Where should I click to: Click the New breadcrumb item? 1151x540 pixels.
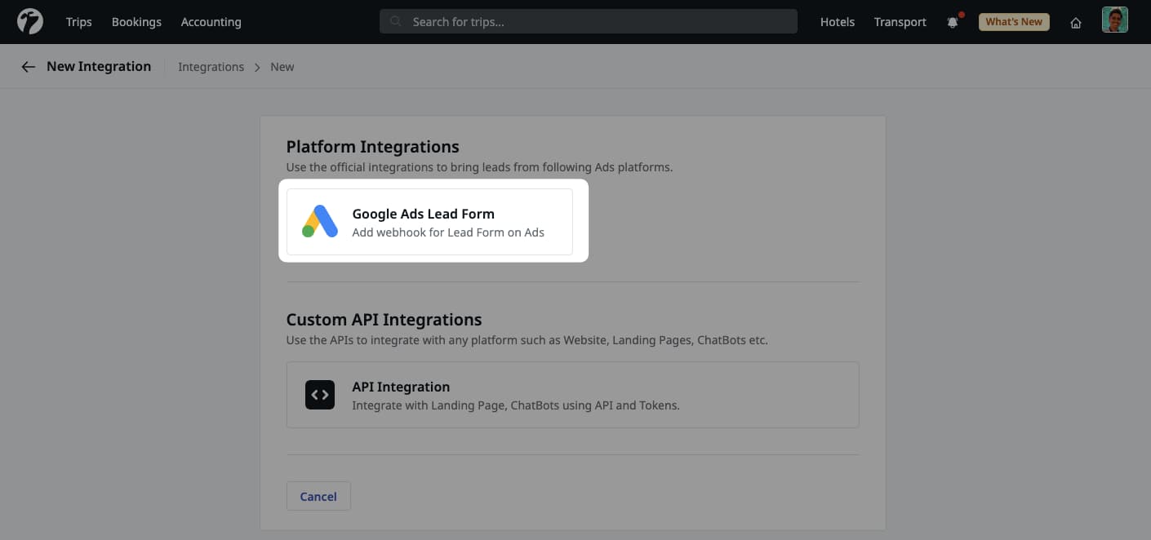tap(282, 66)
